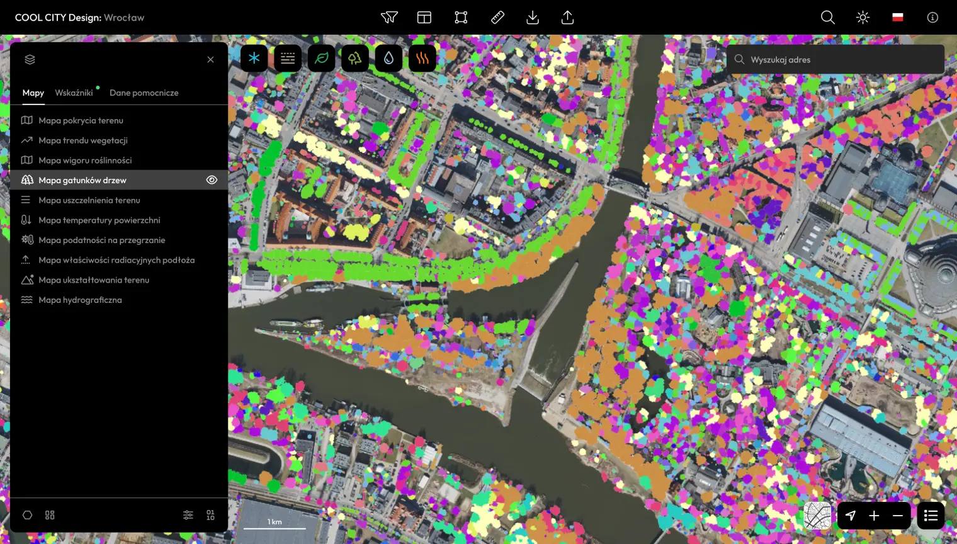Select Mapa ukształtowania terenu layer
Image resolution: width=957 pixels, height=544 pixels.
click(x=119, y=280)
